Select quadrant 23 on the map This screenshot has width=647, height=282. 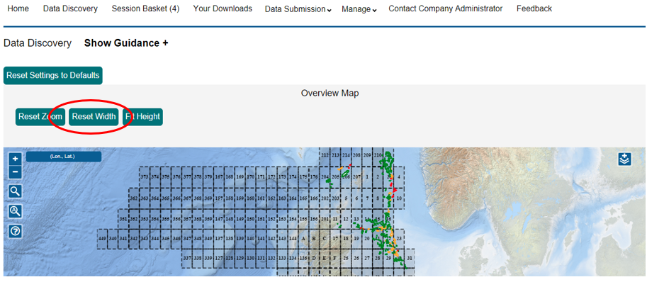click(399, 239)
